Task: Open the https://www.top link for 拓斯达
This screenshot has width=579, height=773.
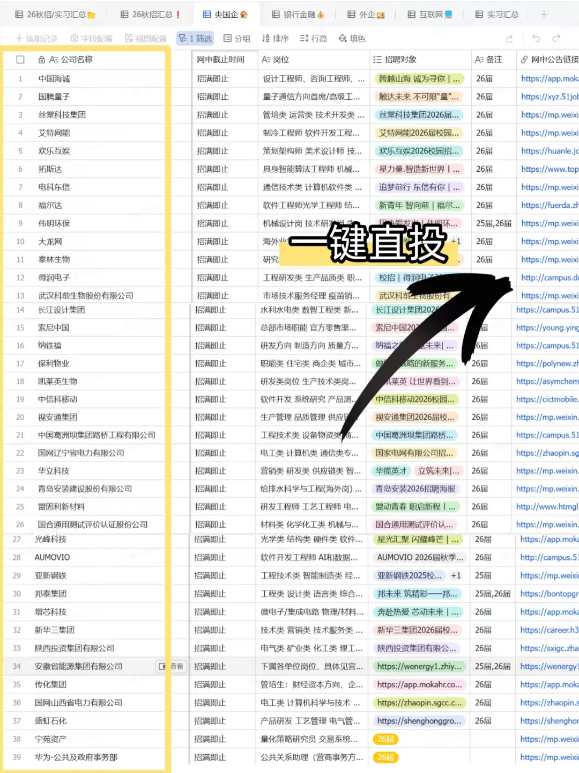Action: click(550, 169)
